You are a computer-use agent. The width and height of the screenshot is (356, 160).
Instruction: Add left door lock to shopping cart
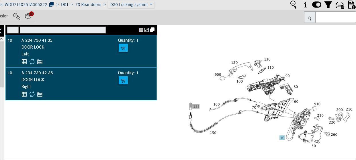tap(123, 48)
